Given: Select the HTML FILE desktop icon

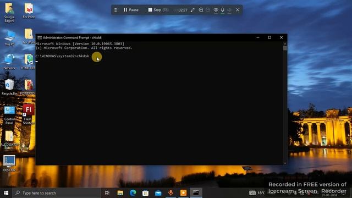Looking at the screenshot, I should coord(28,62).
